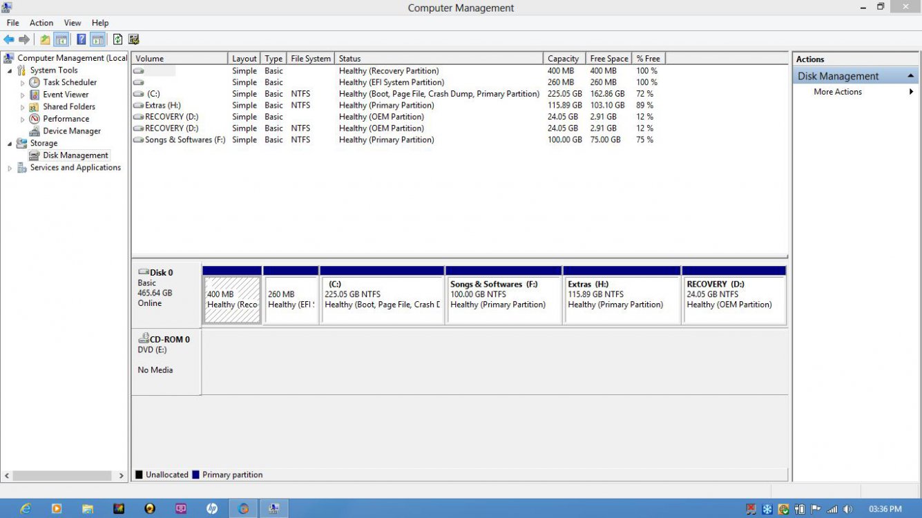Select the Extras (H:) volume row
The width and height of the screenshot is (922, 518).
tap(397, 105)
